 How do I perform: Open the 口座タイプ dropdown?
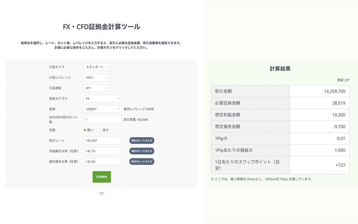pos(97,67)
